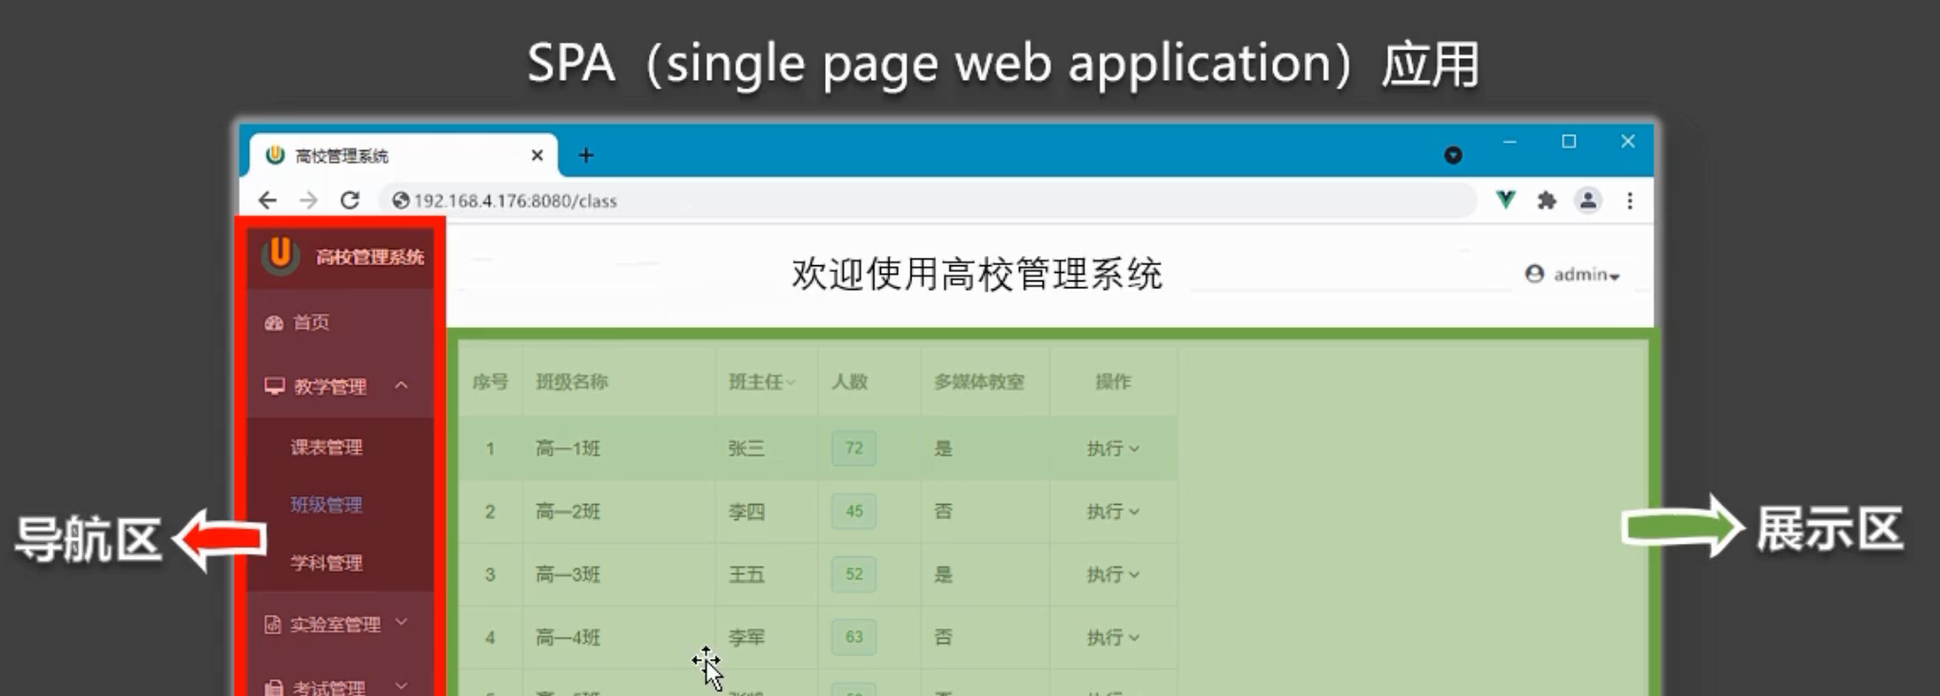
Task: Click the 人数 column header
Action: (850, 381)
